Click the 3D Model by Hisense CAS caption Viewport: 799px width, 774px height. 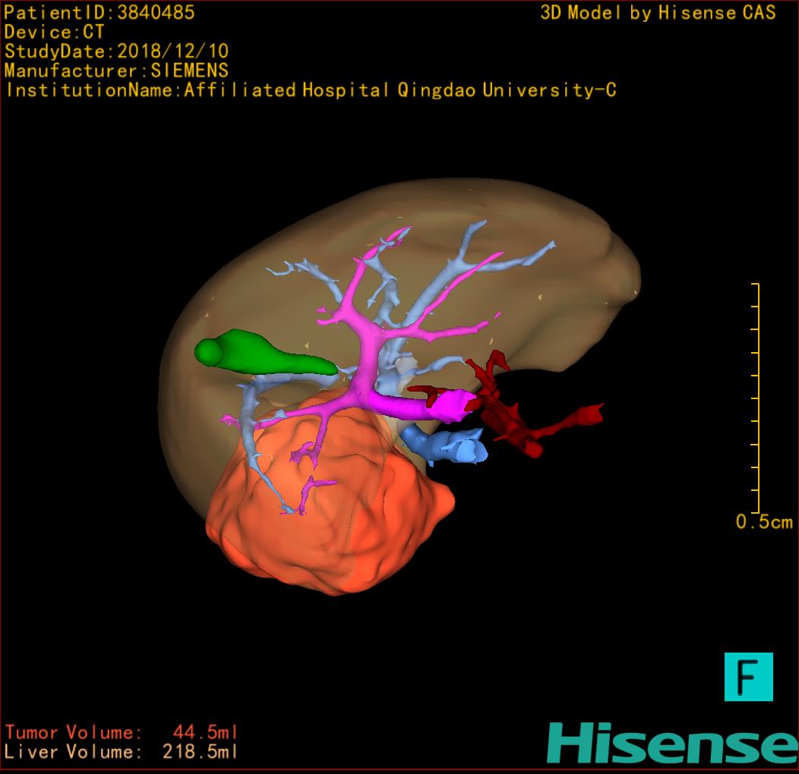pos(658,13)
